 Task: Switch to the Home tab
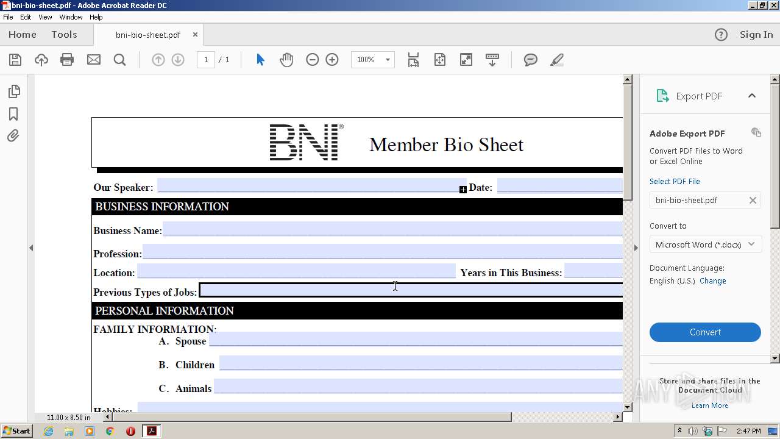(x=23, y=35)
